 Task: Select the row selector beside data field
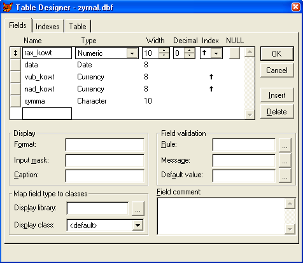tap(15, 65)
